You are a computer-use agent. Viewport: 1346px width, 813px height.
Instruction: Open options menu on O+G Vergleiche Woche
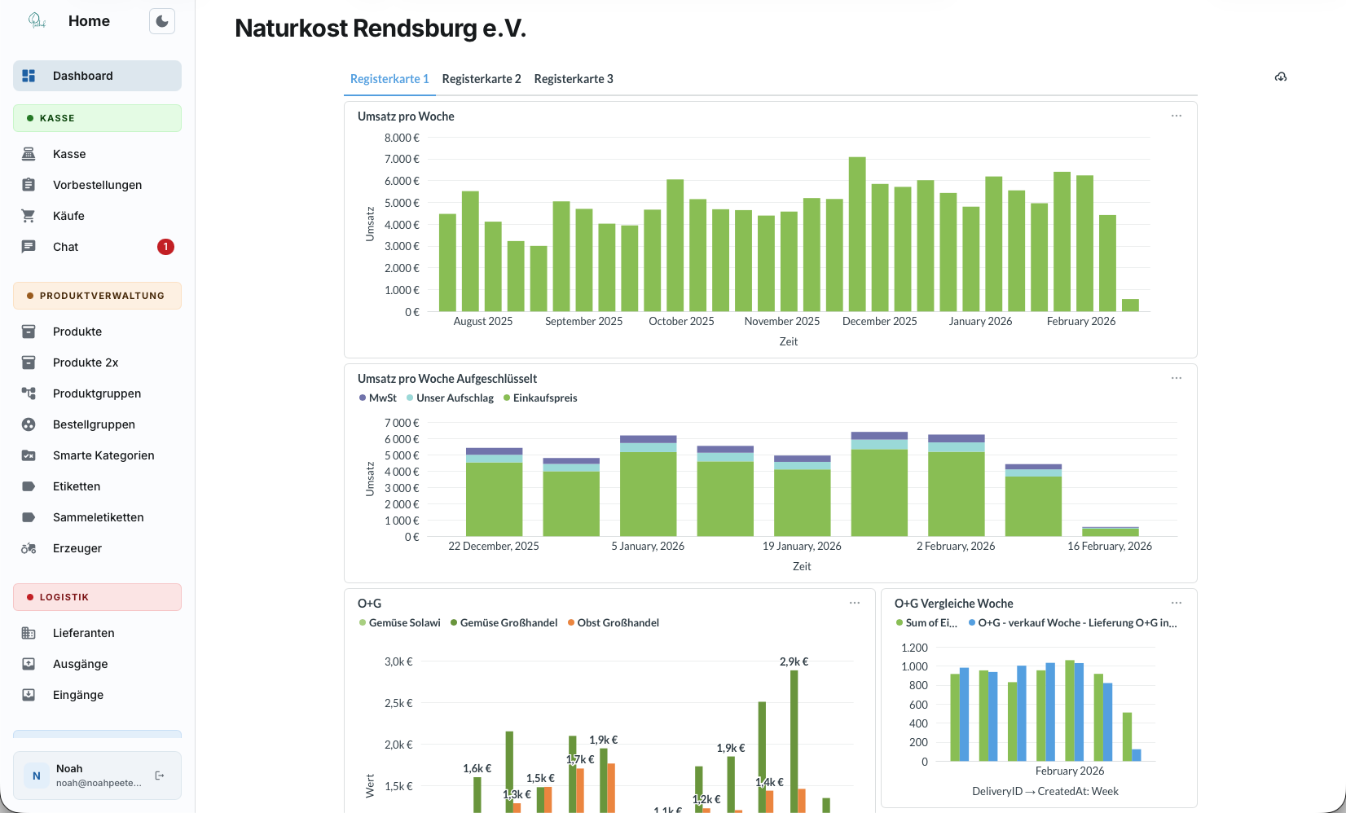click(1176, 603)
